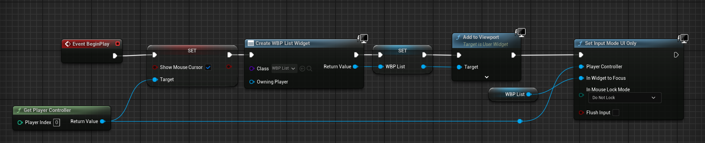Click Set Input Mode UI Only execution input pin

[x=581, y=55]
